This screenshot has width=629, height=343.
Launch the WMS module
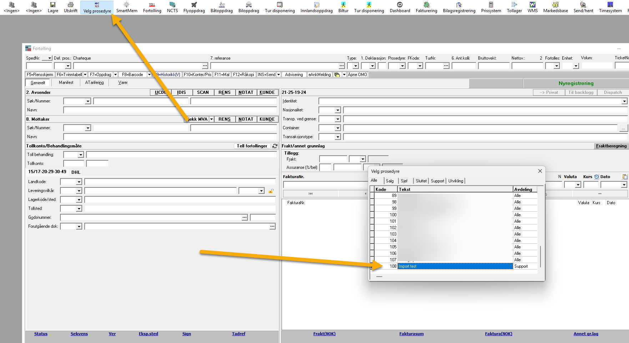point(532,7)
